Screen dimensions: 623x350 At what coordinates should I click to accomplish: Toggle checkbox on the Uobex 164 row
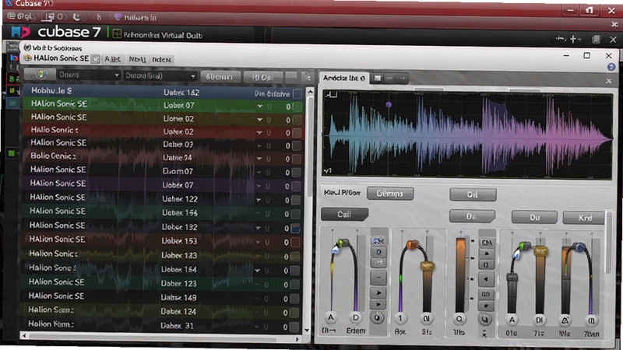pyautogui.click(x=295, y=271)
